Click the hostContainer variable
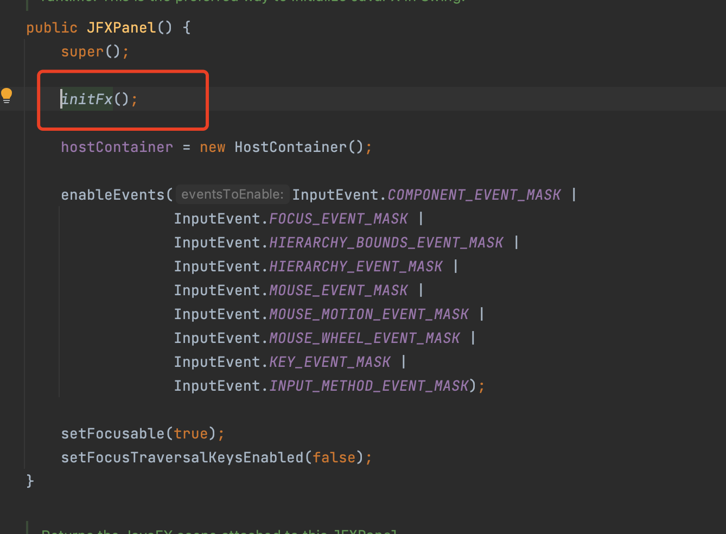This screenshot has height=534, width=726. coord(117,147)
